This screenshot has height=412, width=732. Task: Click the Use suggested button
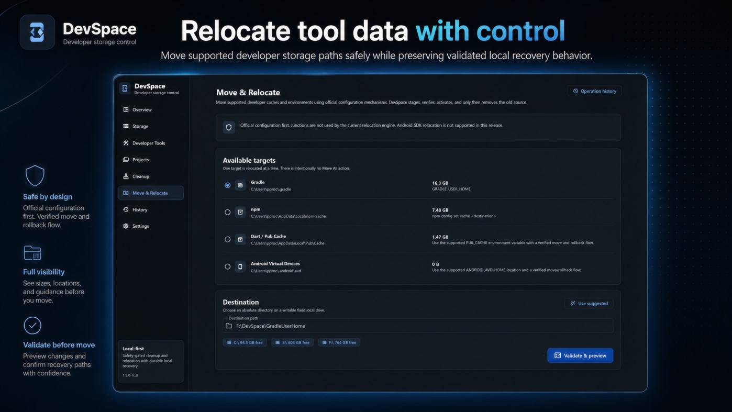coord(589,303)
